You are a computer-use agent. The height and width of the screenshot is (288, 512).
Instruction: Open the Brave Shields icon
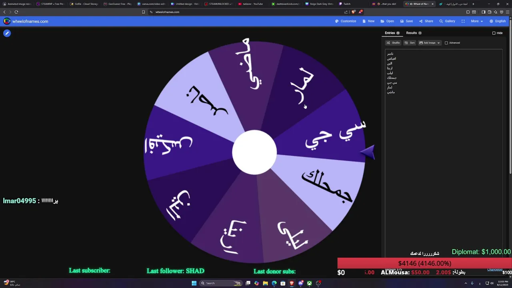354,12
